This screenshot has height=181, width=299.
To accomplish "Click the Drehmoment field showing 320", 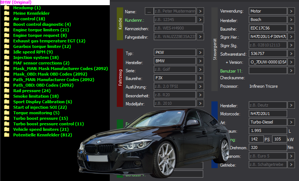I will click(x=268, y=147).
